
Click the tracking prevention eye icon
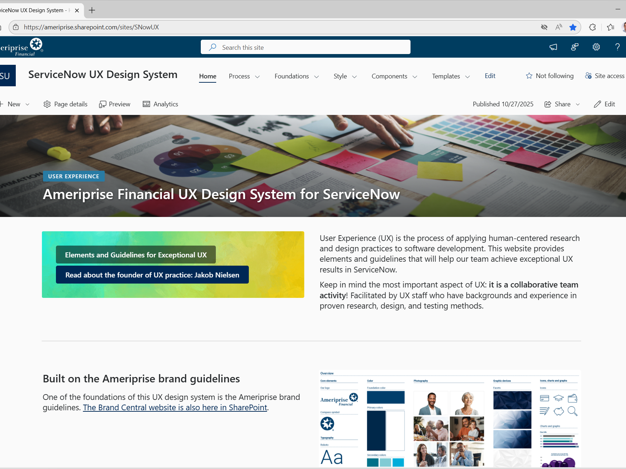point(544,27)
